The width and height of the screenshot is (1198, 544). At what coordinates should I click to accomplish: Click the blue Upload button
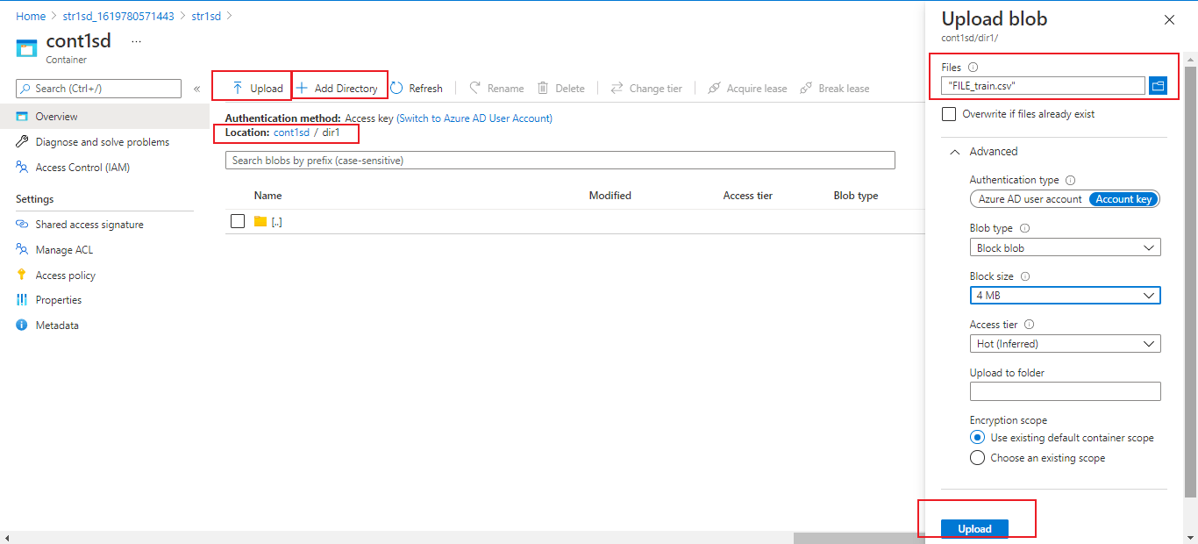(974, 529)
